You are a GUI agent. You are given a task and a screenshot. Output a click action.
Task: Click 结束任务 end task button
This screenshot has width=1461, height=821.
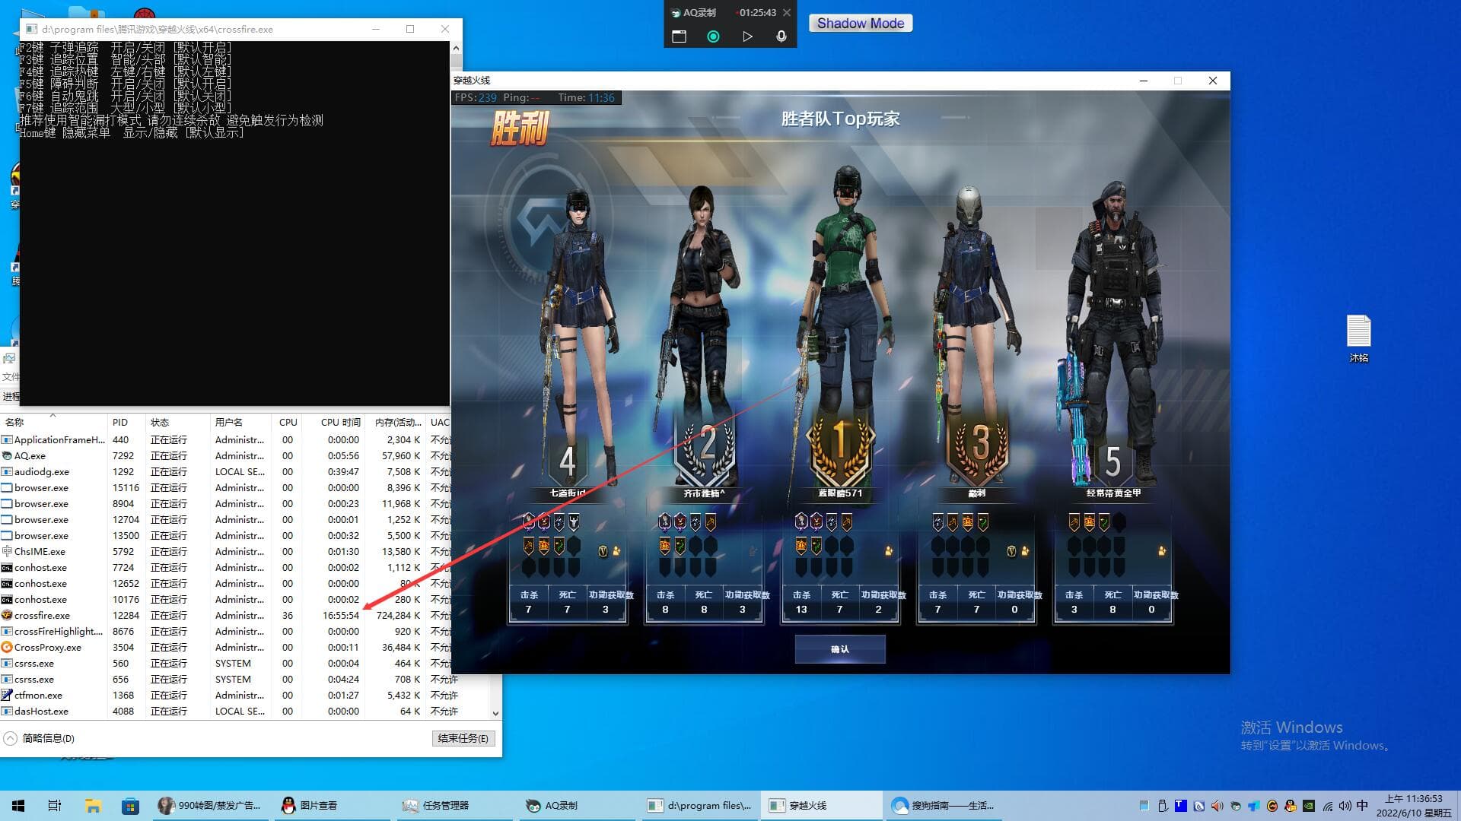pos(463,738)
